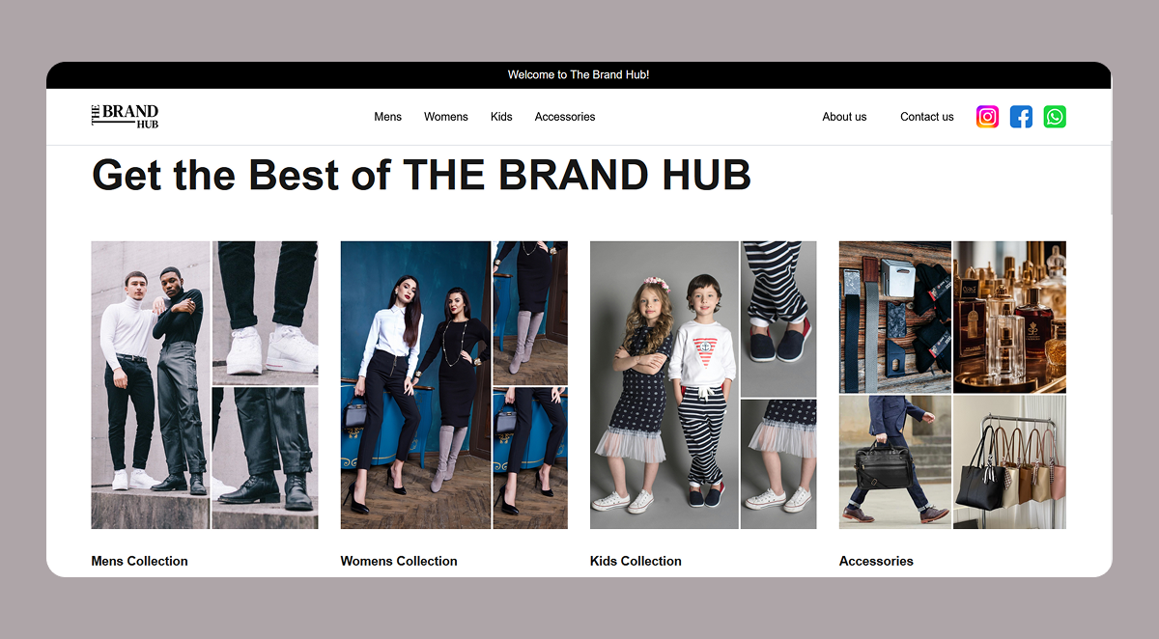Select the two kids portrait photo

[x=664, y=384]
